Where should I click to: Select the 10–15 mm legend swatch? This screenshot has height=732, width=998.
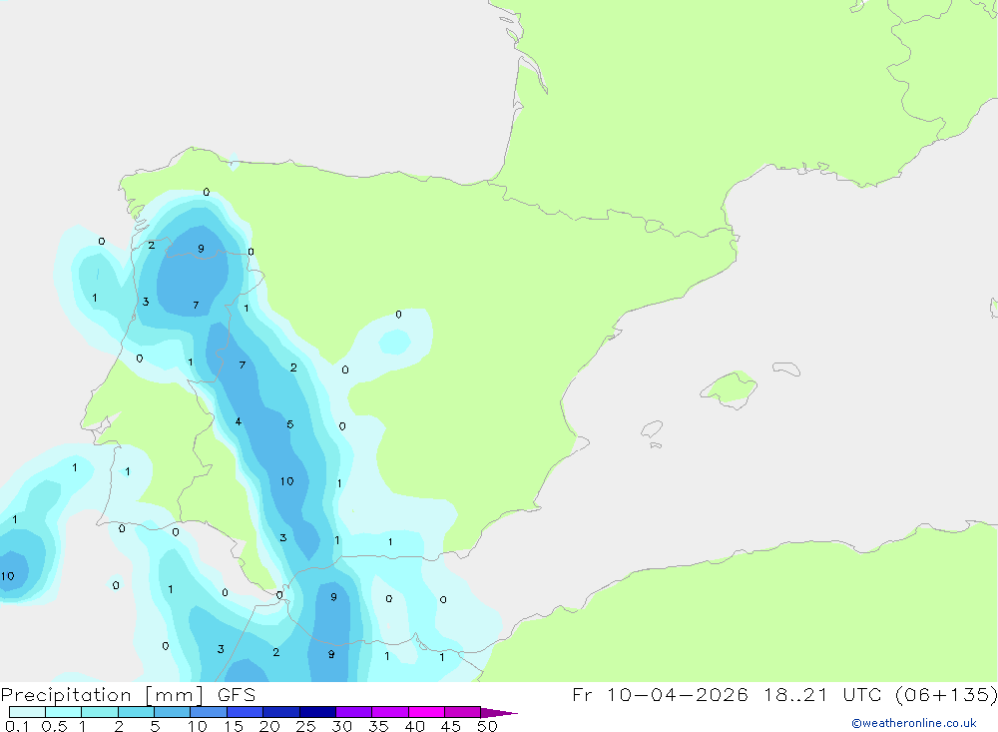click(209, 712)
